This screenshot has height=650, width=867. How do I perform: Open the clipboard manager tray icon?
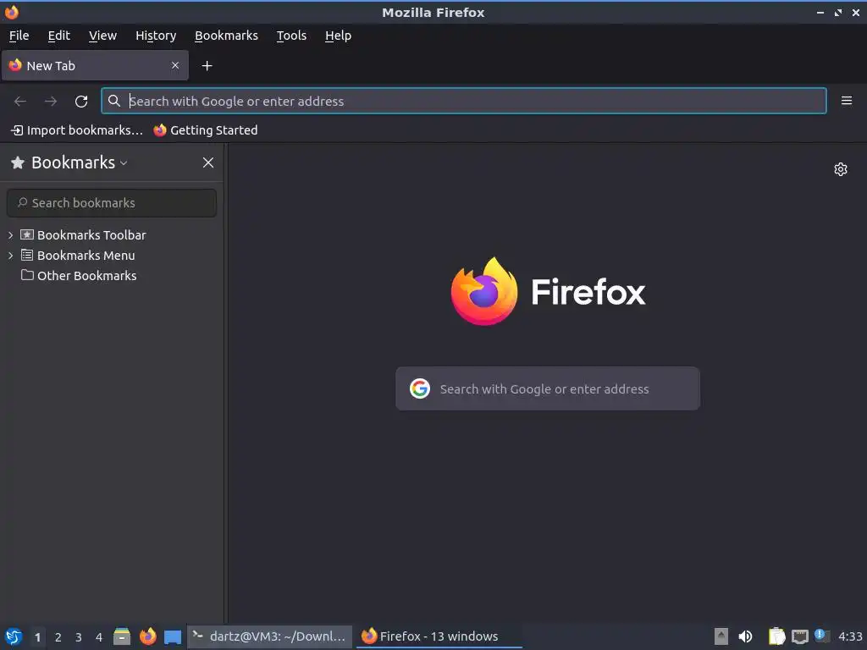(x=777, y=636)
